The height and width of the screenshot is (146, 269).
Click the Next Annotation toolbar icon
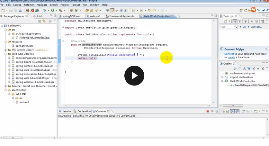(133, 10)
